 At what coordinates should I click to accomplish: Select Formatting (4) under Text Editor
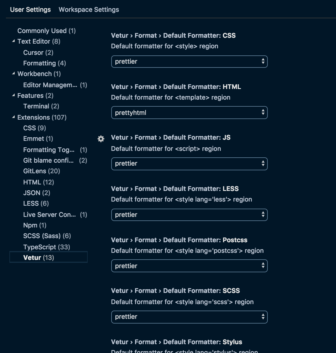(x=44, y=63)
